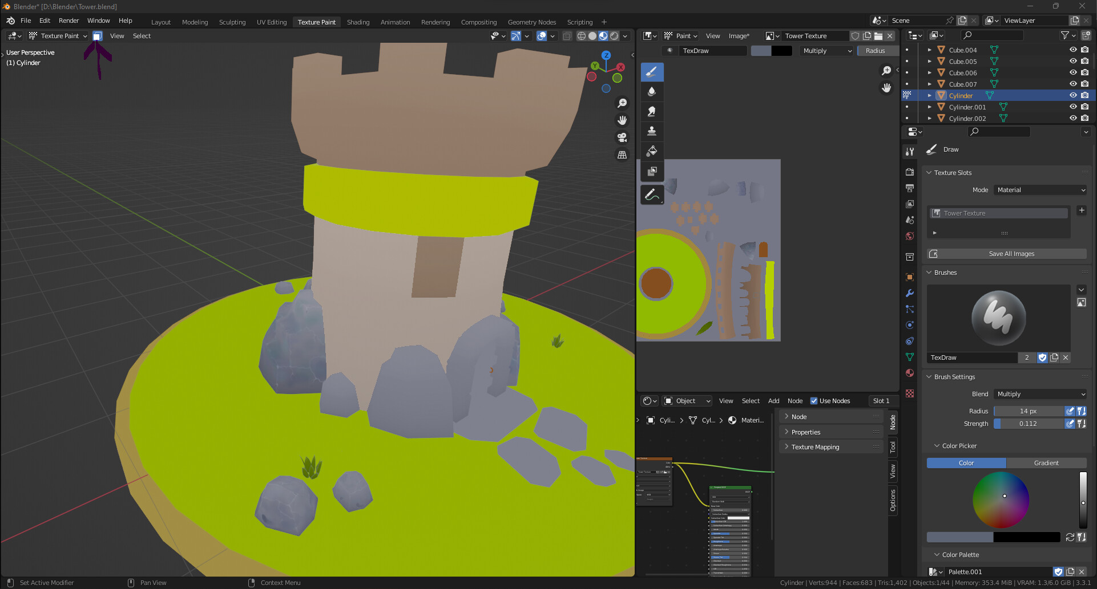Disable render camera icon for Cube.005

click(x=1085, y=61)
